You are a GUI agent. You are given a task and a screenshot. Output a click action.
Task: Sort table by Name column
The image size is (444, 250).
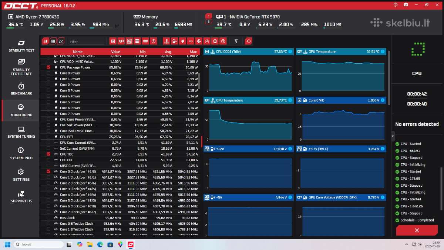78,52
